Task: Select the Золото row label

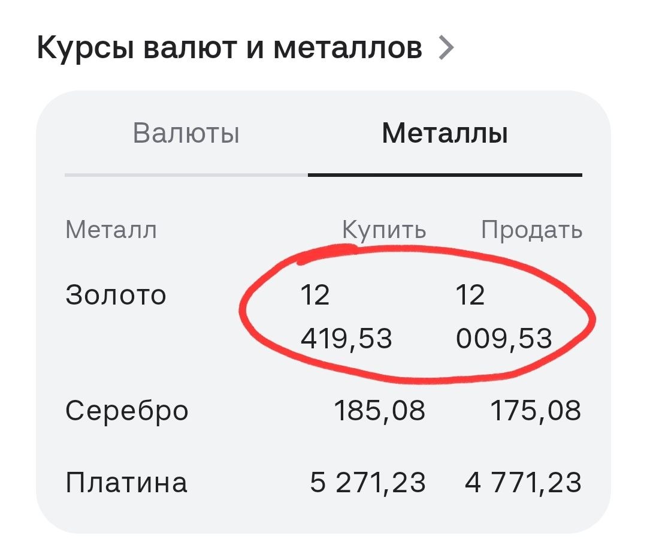Action: (116, 295)
